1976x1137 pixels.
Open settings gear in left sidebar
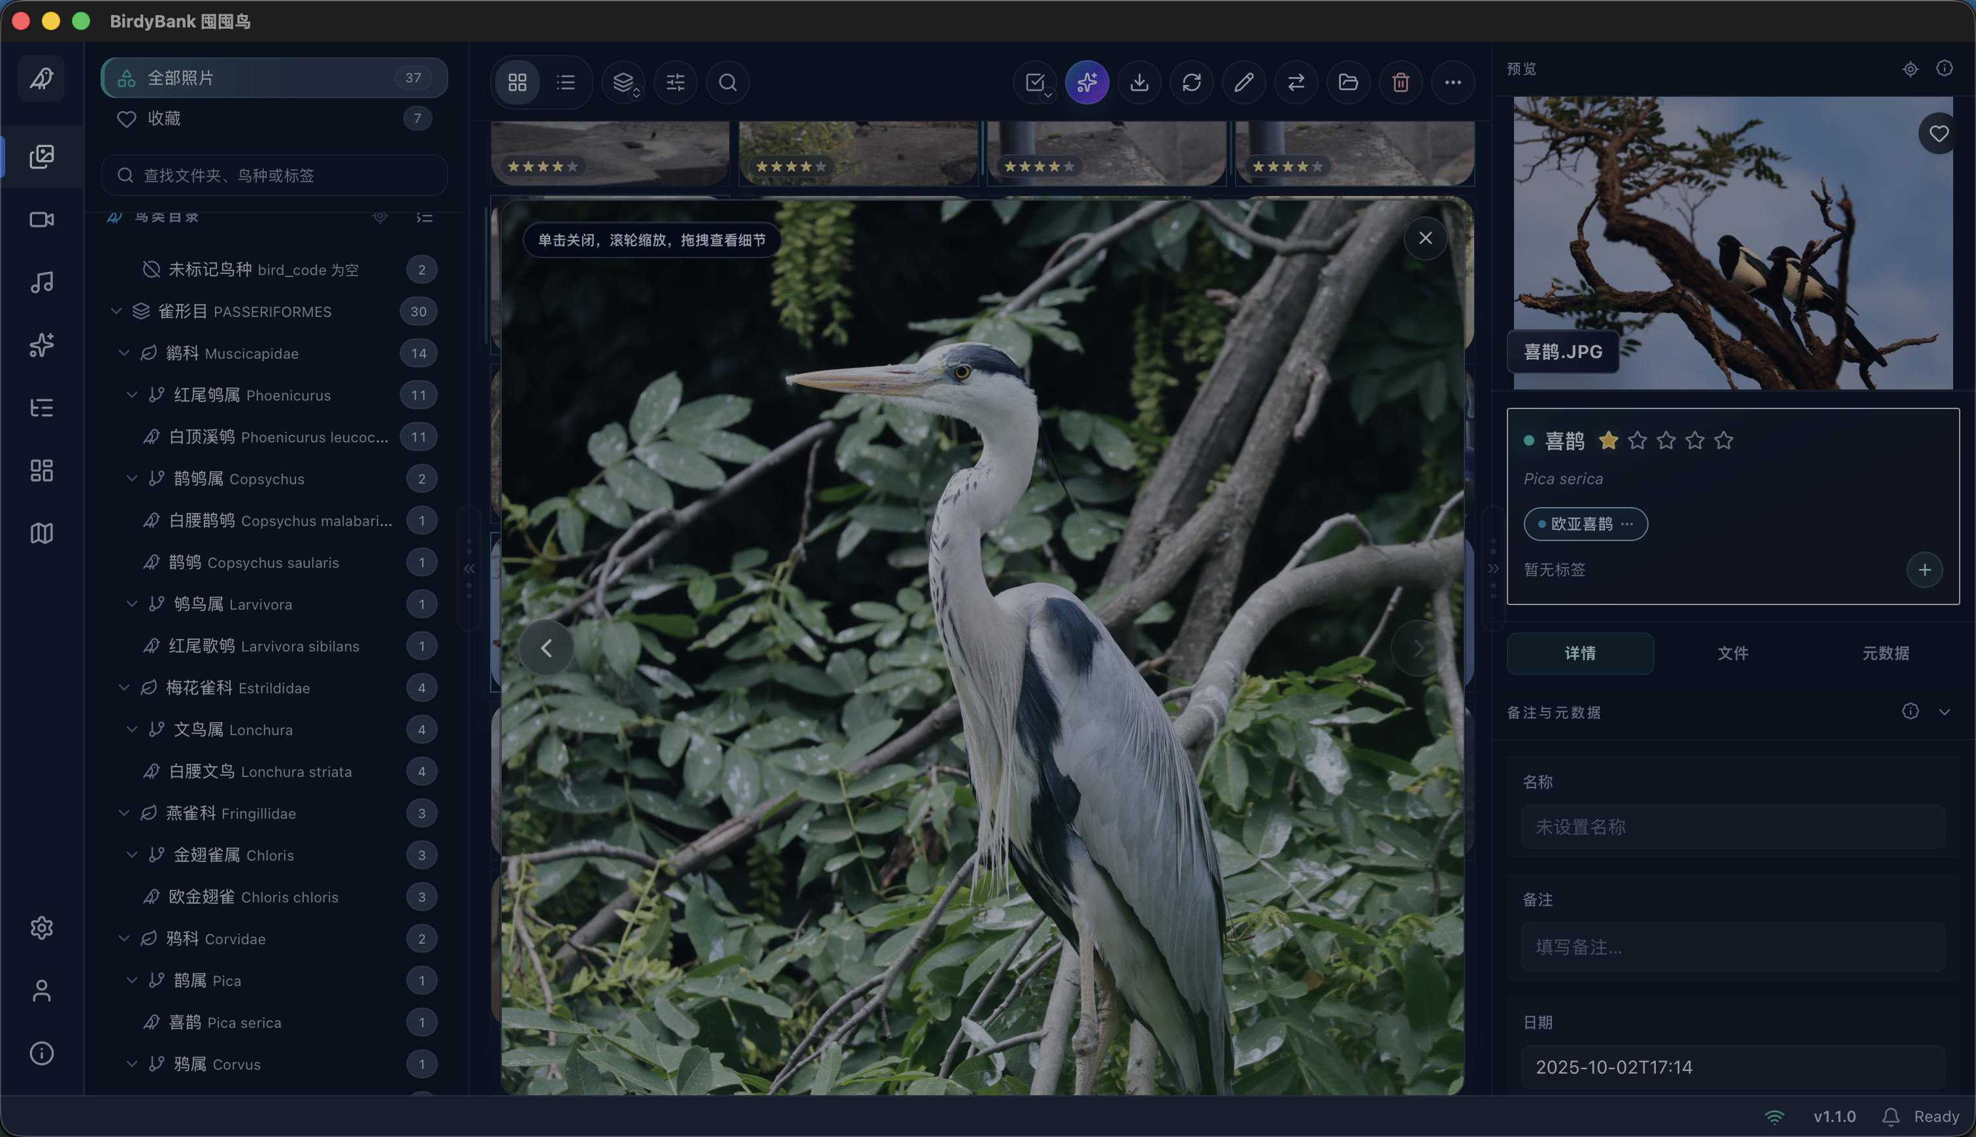coord(41,928)
